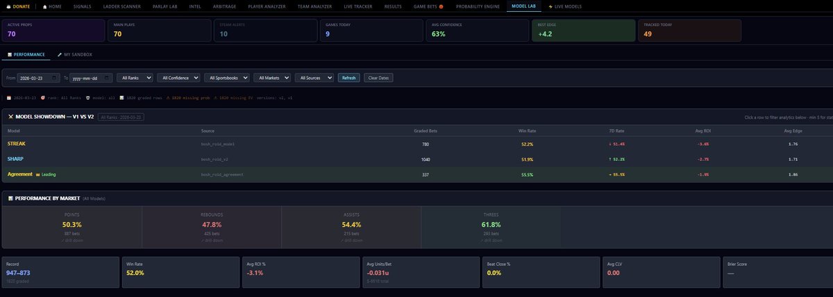833x297 pixels.
Task: Click the Best Edge +4.2 card
Action: pos(584,30)
